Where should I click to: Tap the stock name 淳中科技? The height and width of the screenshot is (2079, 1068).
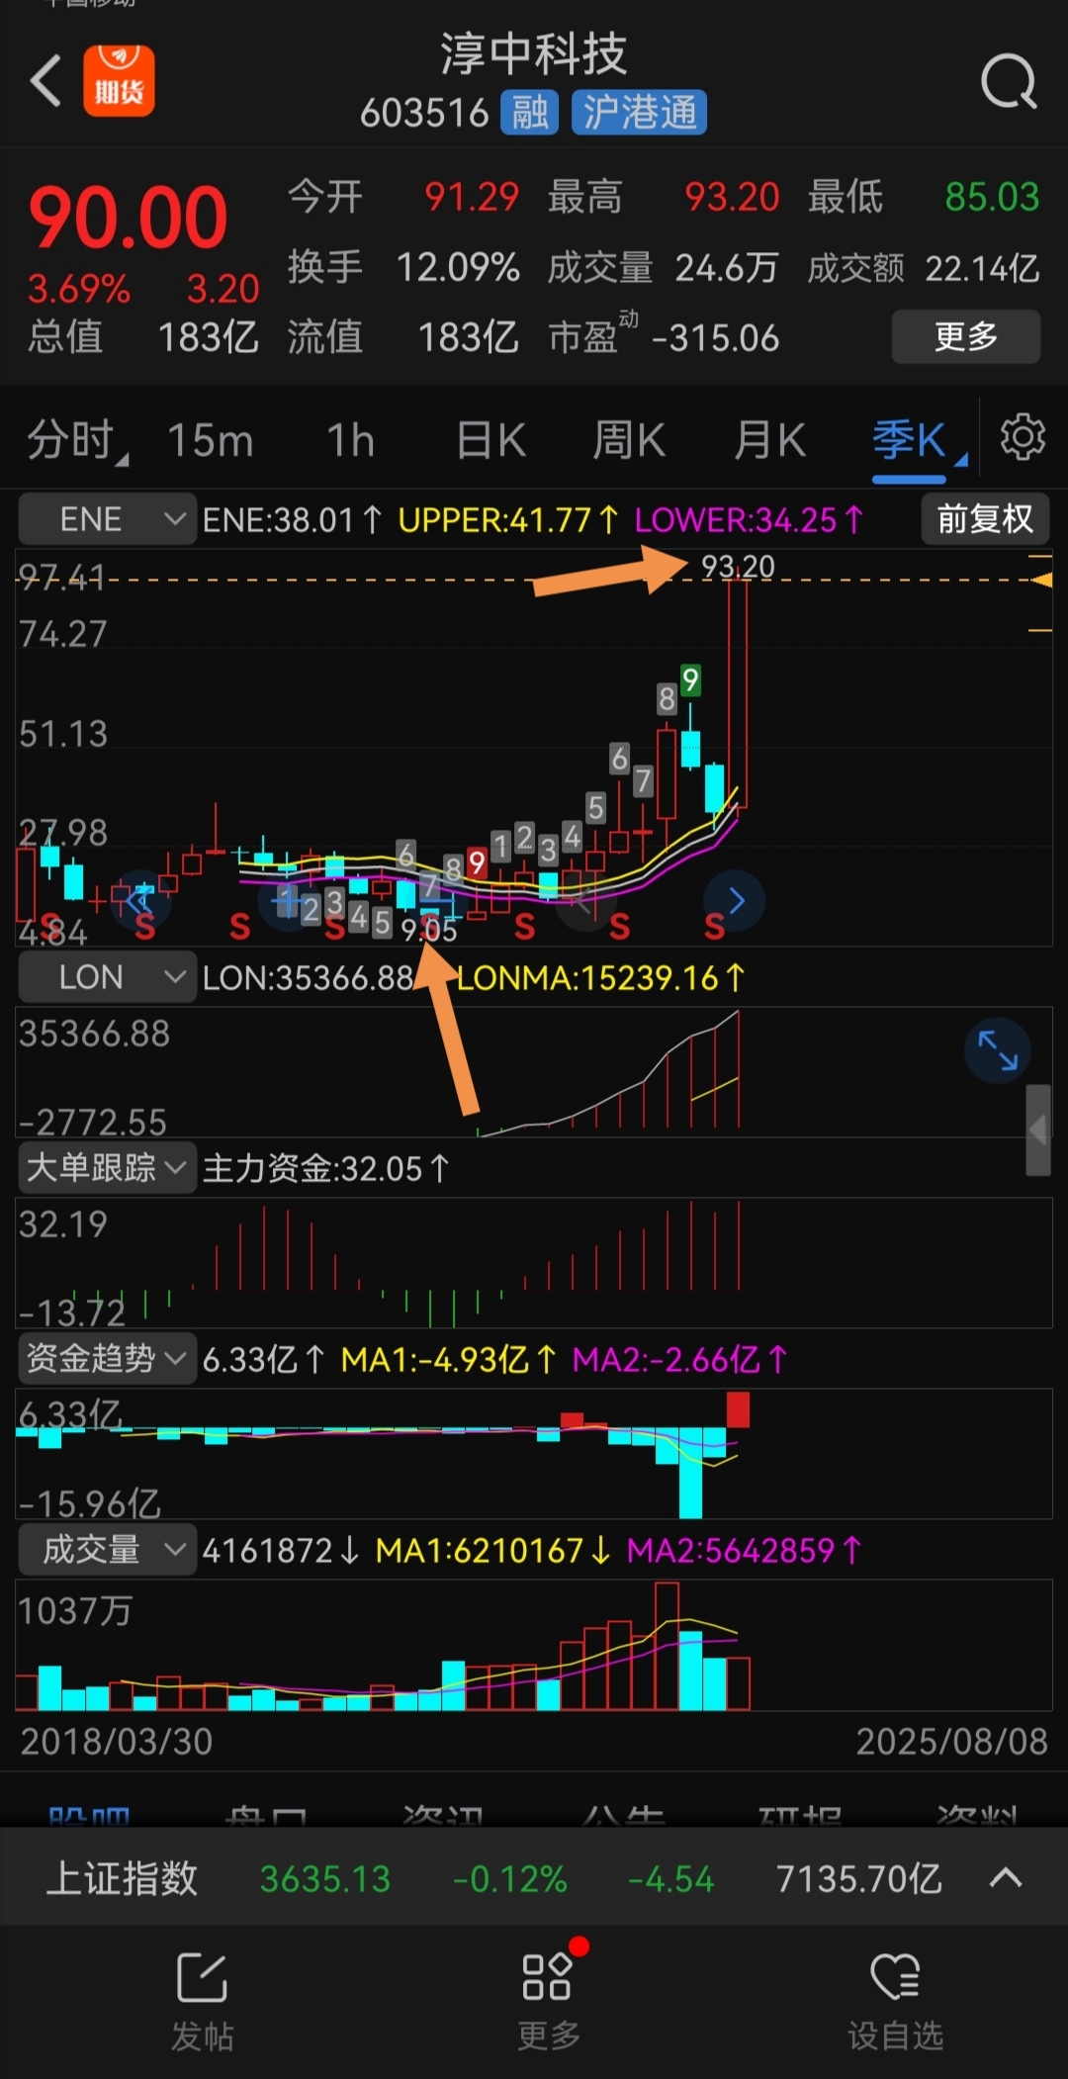click(534, 53)
